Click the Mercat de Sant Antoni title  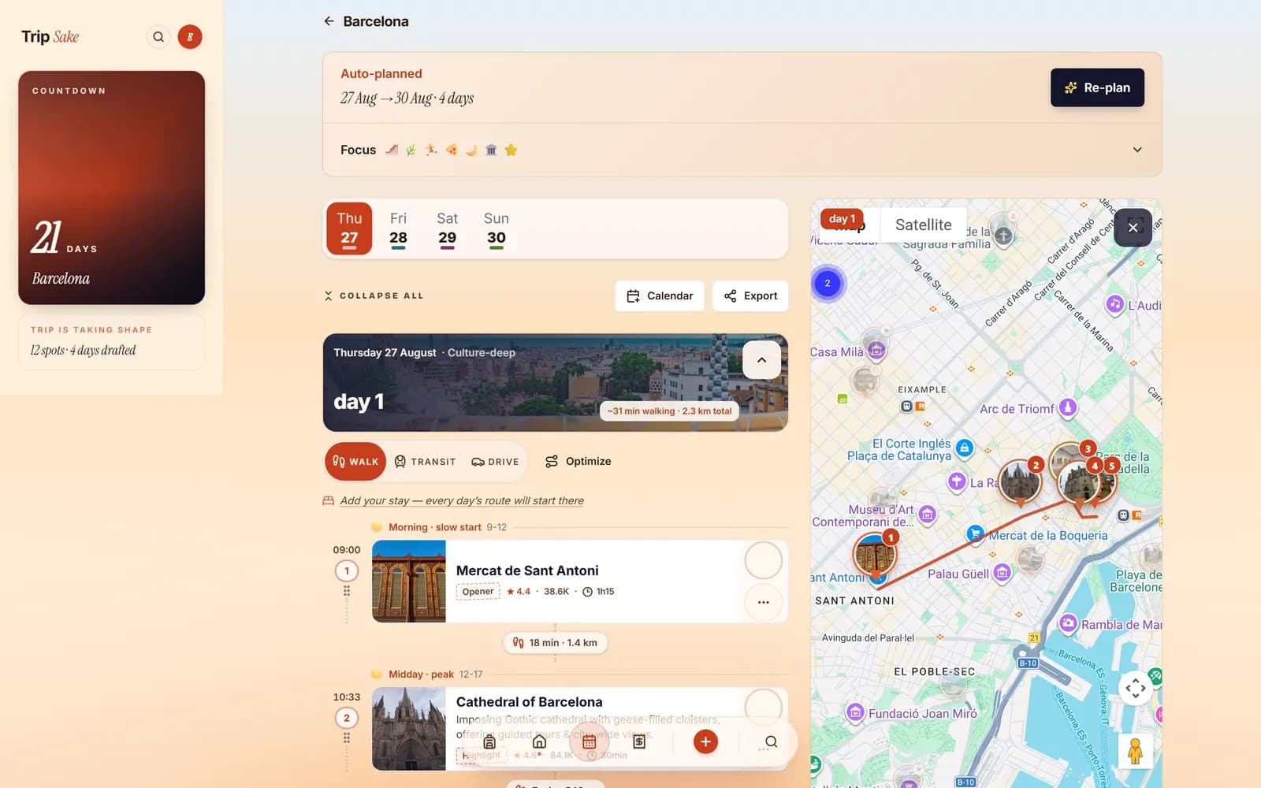point(527,571)
